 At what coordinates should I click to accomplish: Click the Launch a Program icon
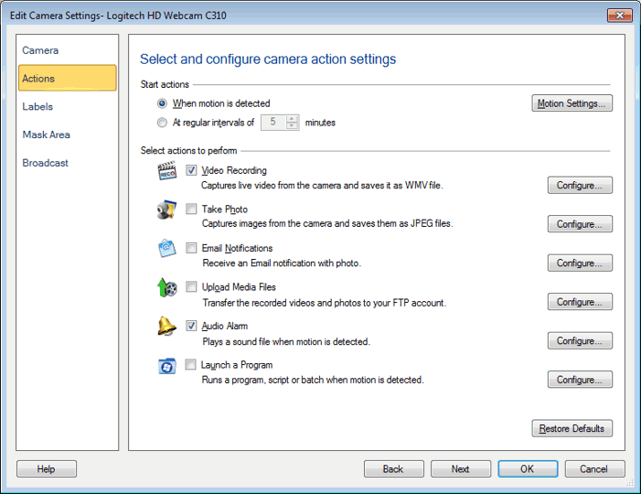coord(167,366)
